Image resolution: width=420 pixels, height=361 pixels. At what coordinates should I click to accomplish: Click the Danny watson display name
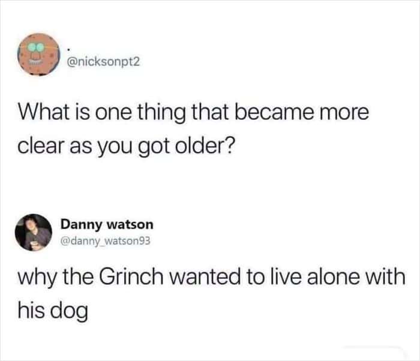click(x=107, y=224)
